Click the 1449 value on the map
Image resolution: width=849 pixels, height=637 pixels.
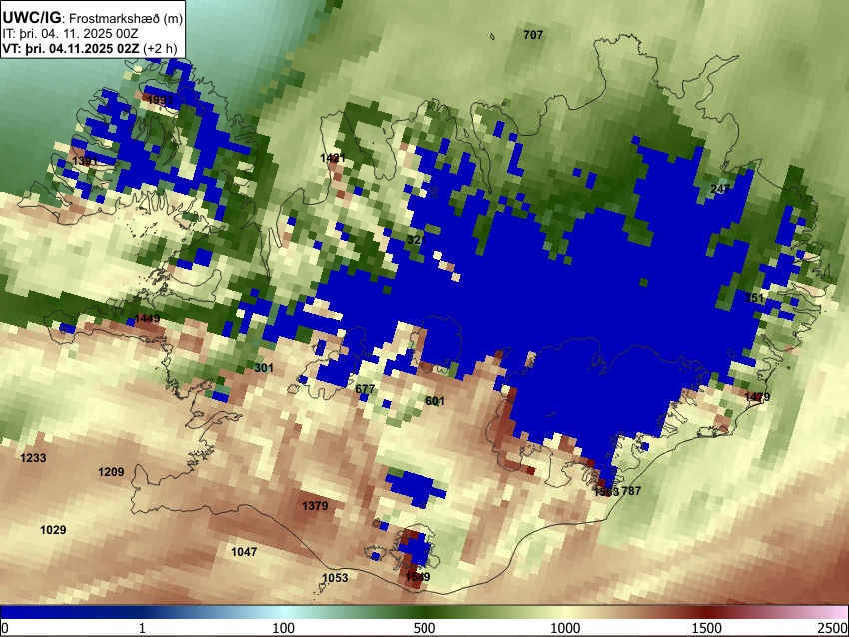[147, 318]
